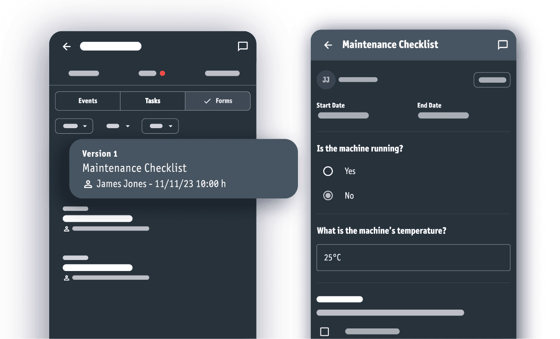The height and width of the screenshot is (339, 560).
Task: Tick the checkbox at bottom of checklist
Action: [325, 332]
